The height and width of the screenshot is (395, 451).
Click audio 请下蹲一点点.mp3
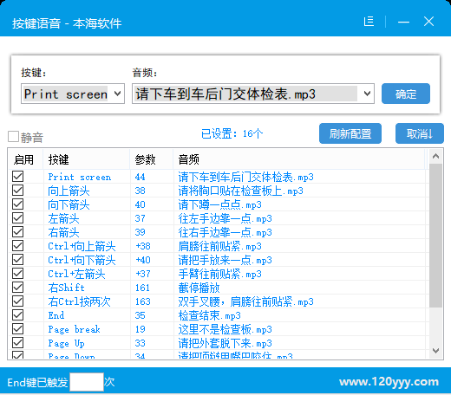point(219,204)
